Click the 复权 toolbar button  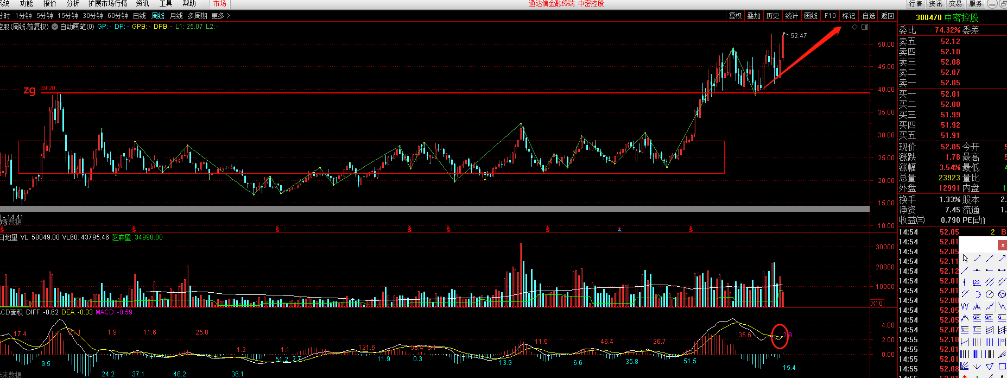(736, 16)
